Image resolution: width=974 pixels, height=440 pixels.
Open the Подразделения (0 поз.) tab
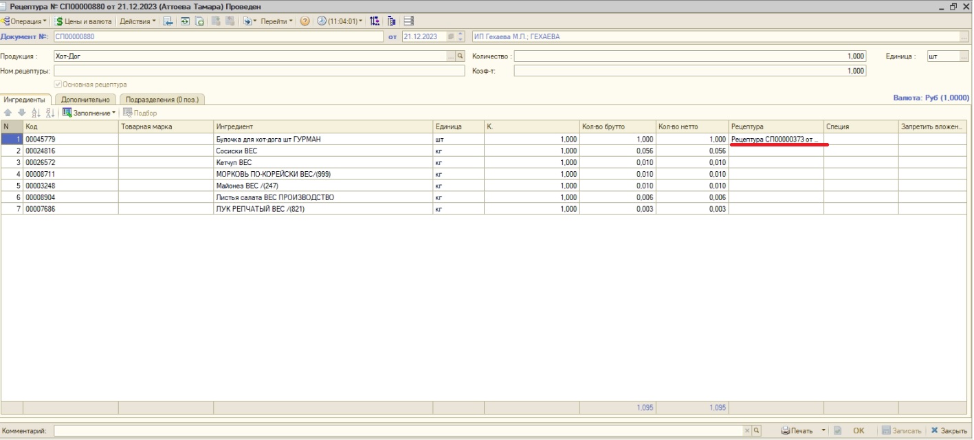(x=162, y=100)
